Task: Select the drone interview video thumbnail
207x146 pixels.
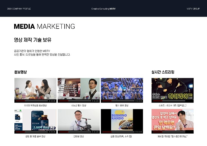Action: point(78,120)
